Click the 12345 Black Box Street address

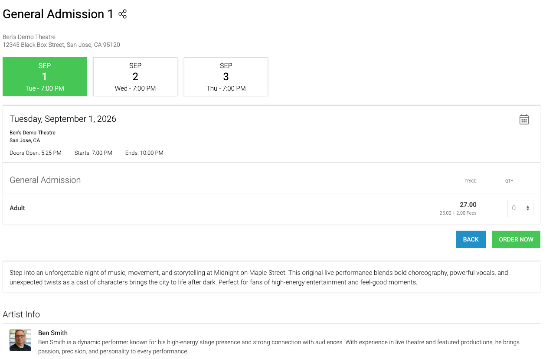click(61, 45)
